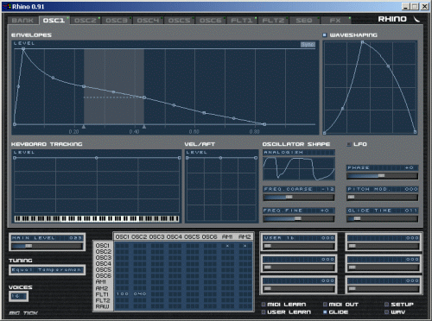Enable the LFO checkbox
This screenshot has width=432, height=321.
click(349, 144)
